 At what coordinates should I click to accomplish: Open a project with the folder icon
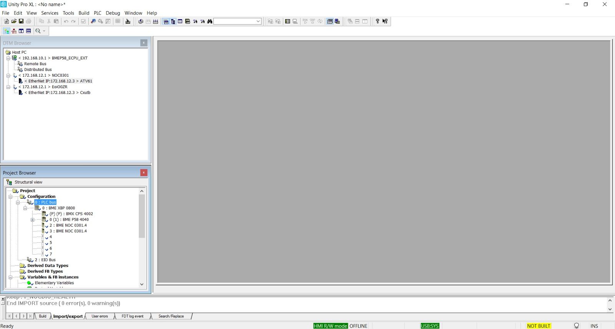[x=14, y=21]
